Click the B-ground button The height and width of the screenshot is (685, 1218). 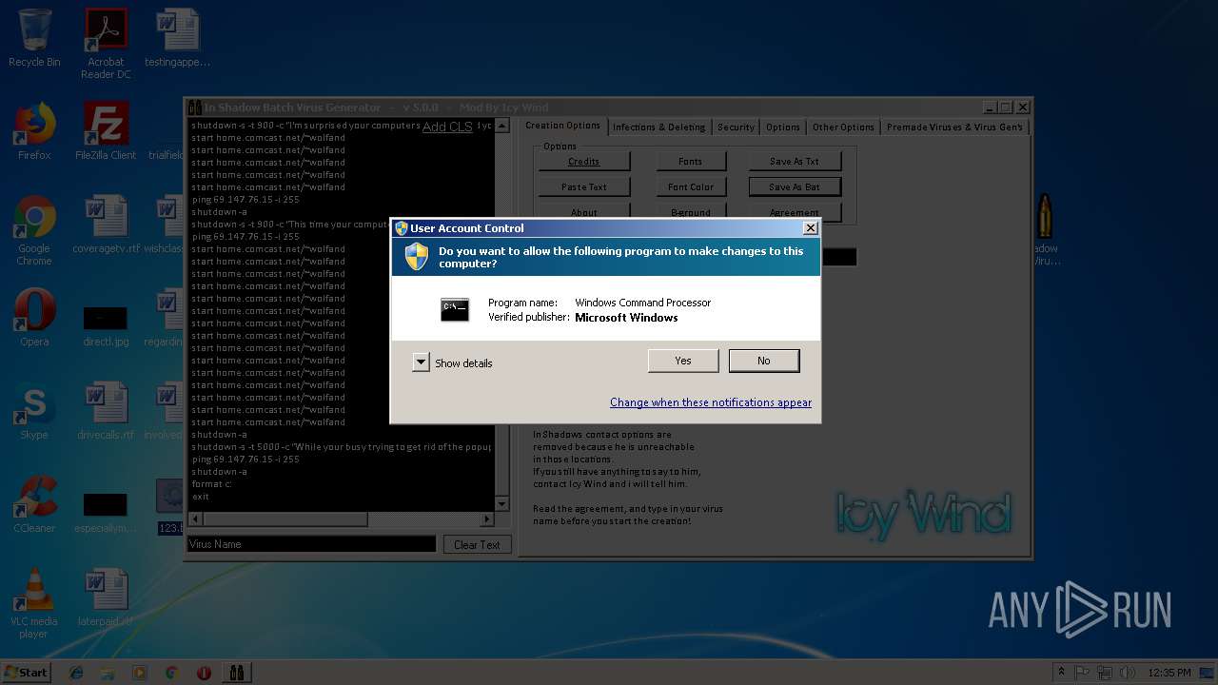coord(690,212)
